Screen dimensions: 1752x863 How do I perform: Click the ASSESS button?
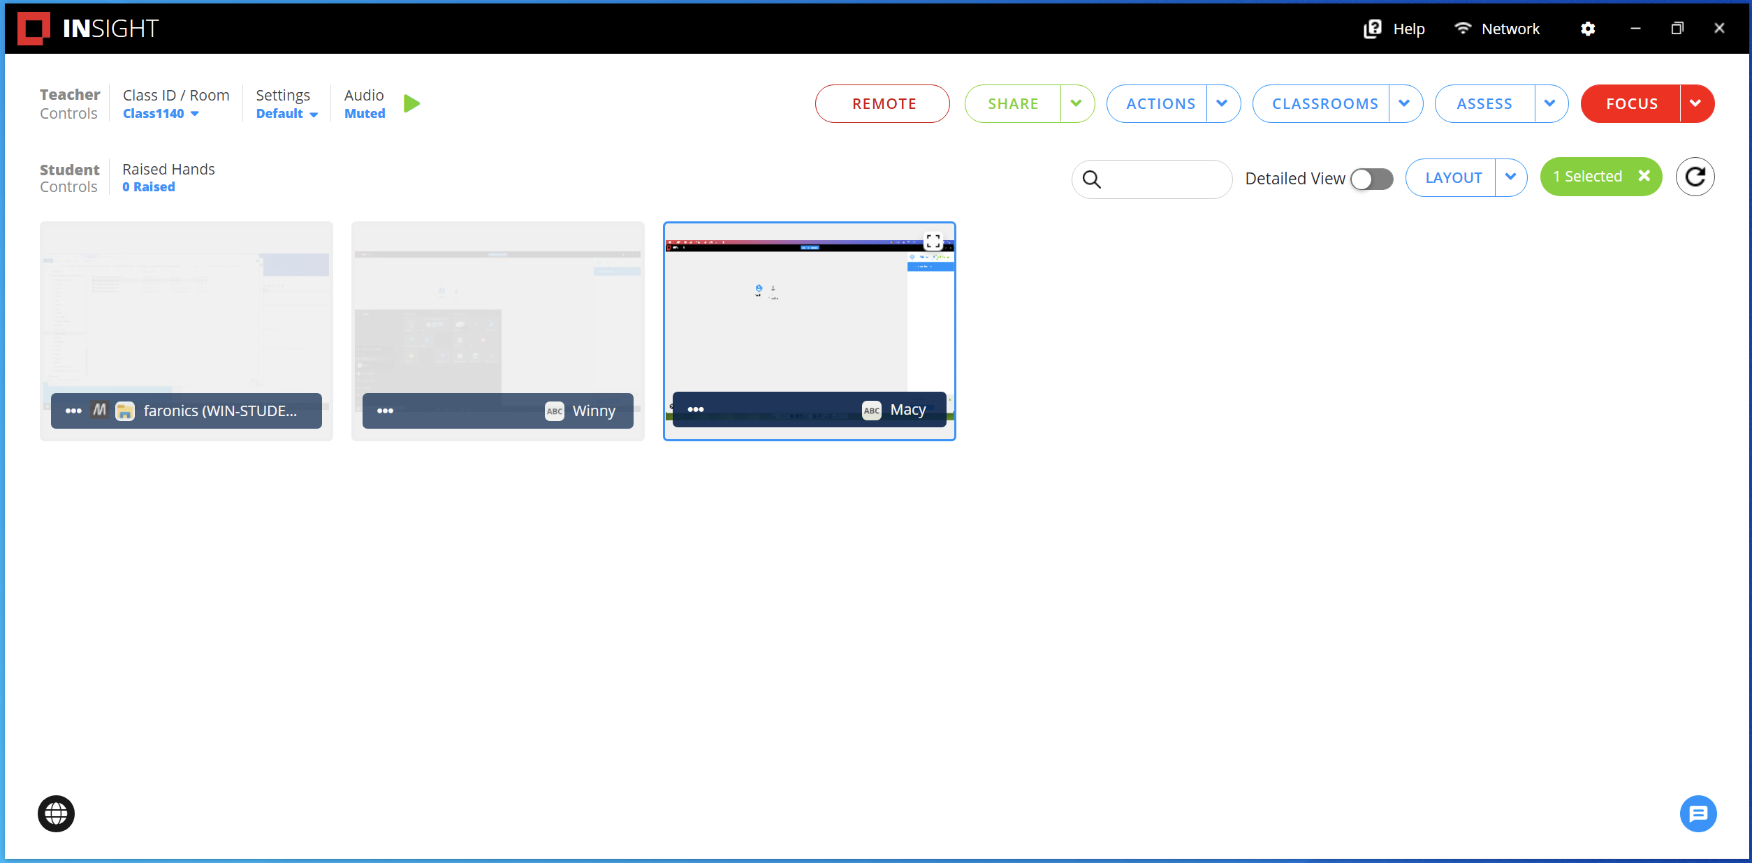1484,103
